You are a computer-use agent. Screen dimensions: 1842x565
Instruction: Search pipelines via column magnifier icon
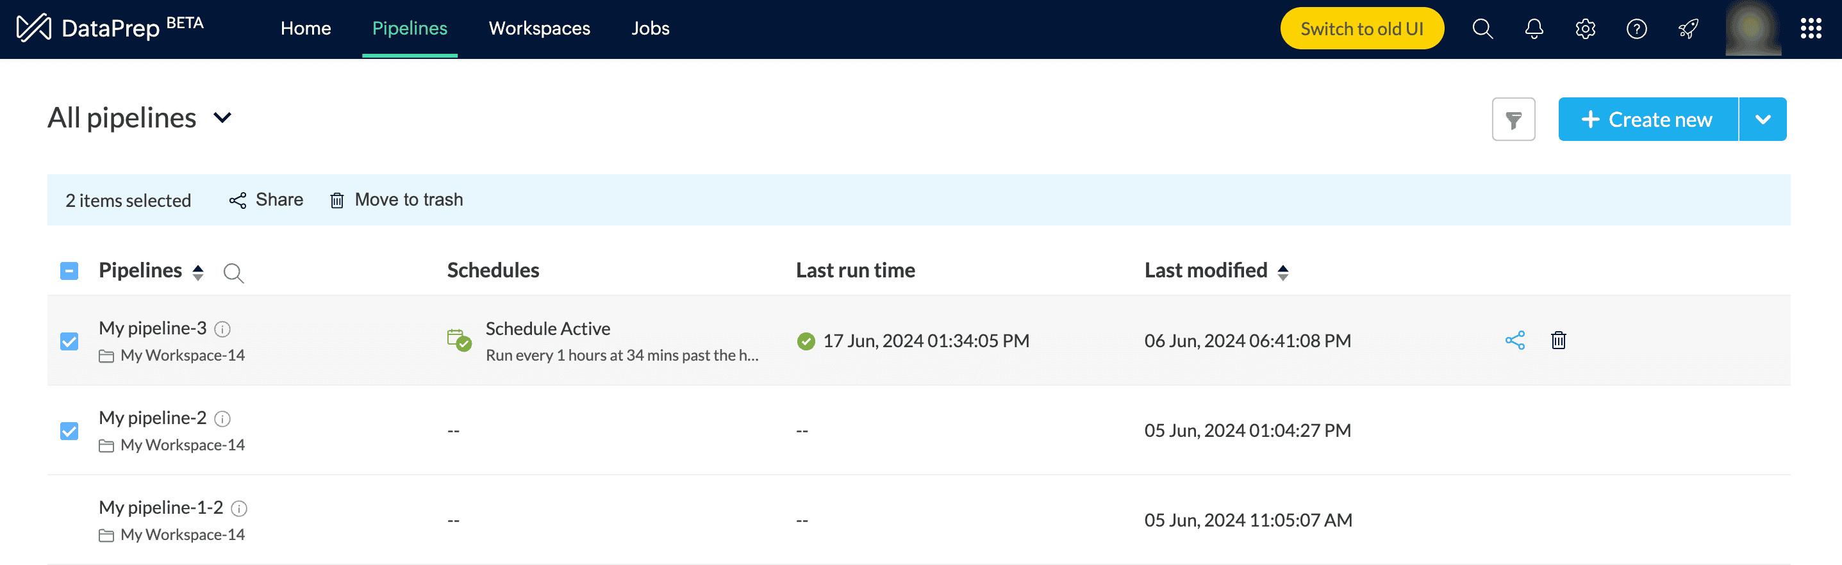(x=233, y=272)
